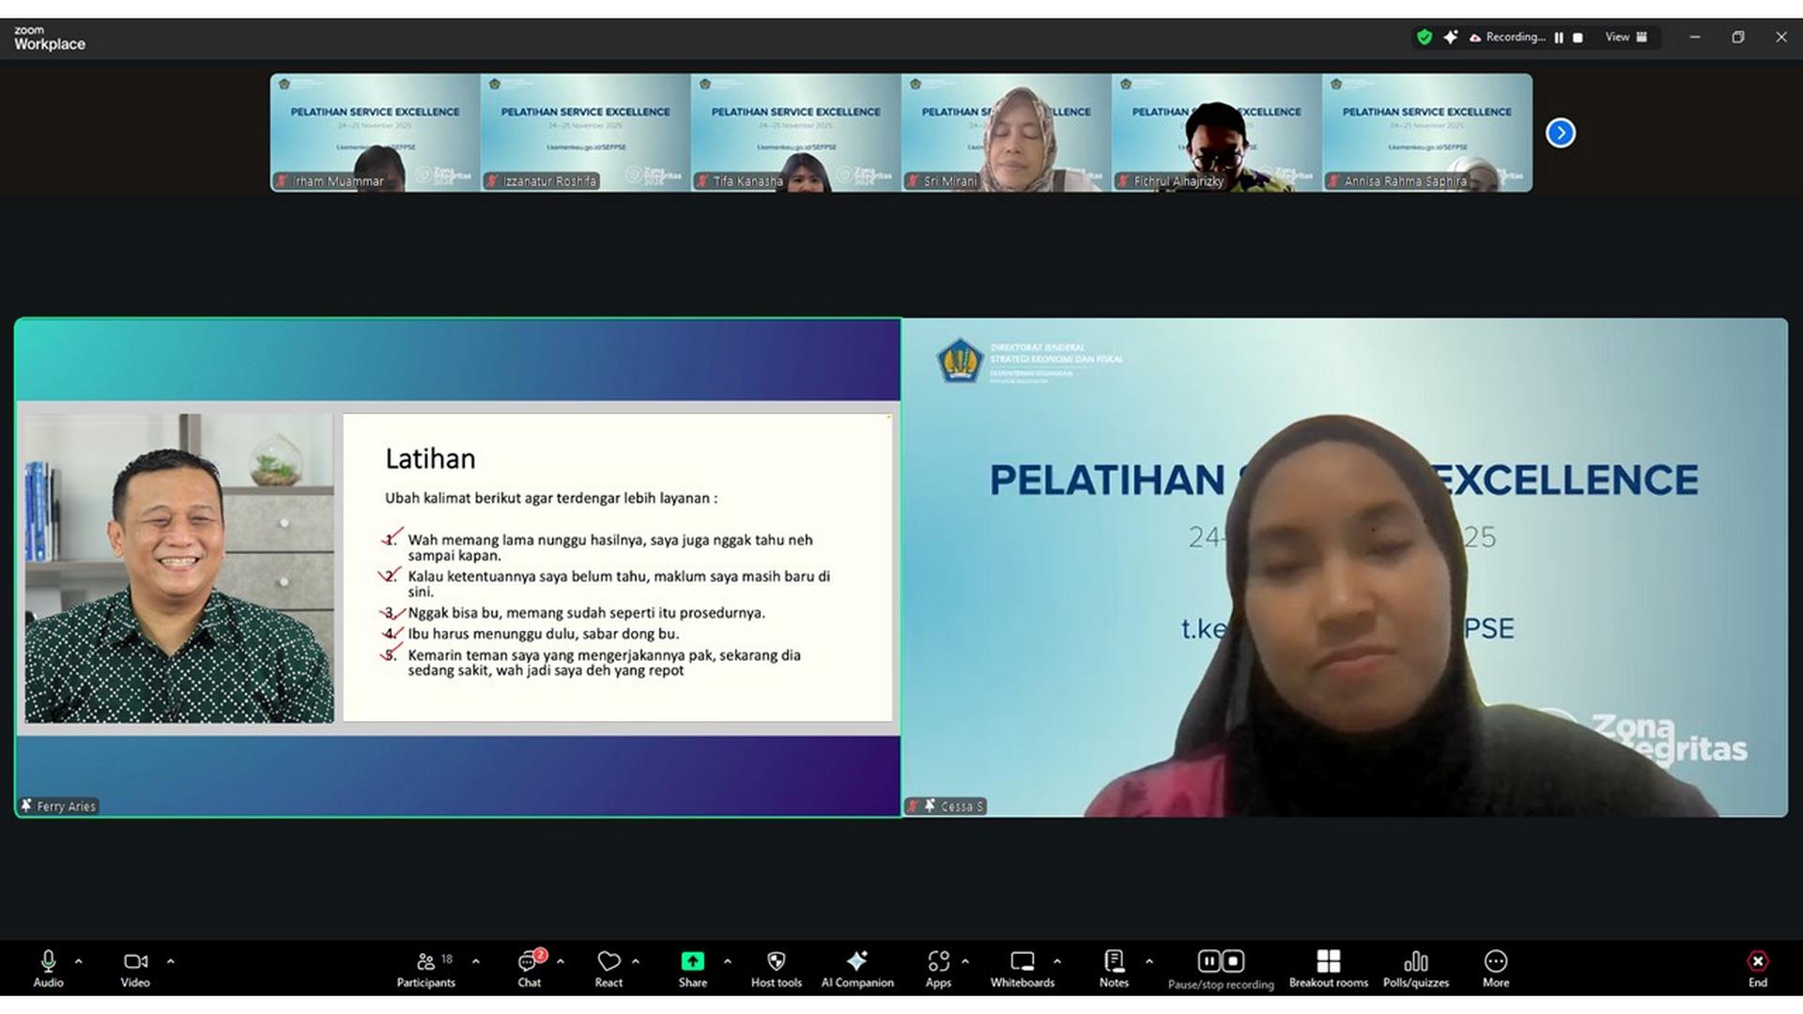The height and width of the screenshot is (1014, 1803).
Task: Expand audio options arrow next to Audio
Action: point(79,961)
